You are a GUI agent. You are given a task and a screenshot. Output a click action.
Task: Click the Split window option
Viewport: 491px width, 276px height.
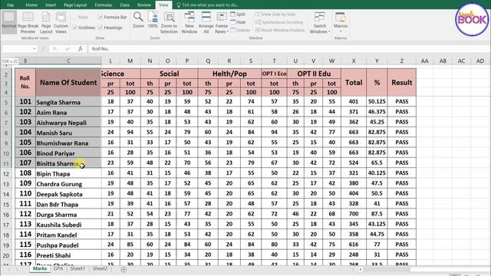coord(238,14)
